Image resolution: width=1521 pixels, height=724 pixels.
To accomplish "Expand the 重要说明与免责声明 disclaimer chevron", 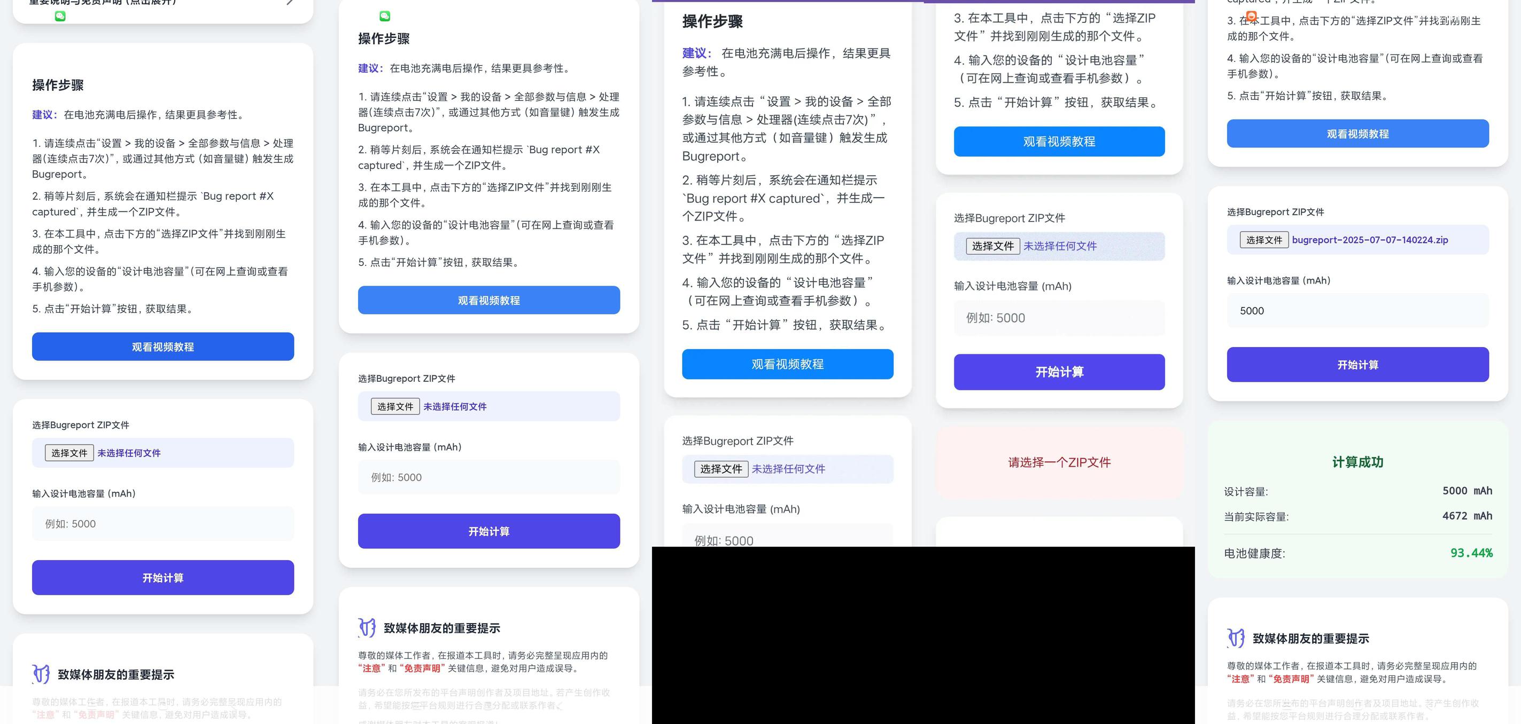I will pyautogui.click(x=289, y=2).
